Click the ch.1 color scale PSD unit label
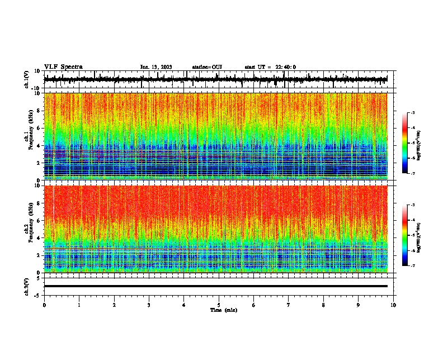This screenshot has height=342, width=443. pyautogui.click(x=419, y=146)
